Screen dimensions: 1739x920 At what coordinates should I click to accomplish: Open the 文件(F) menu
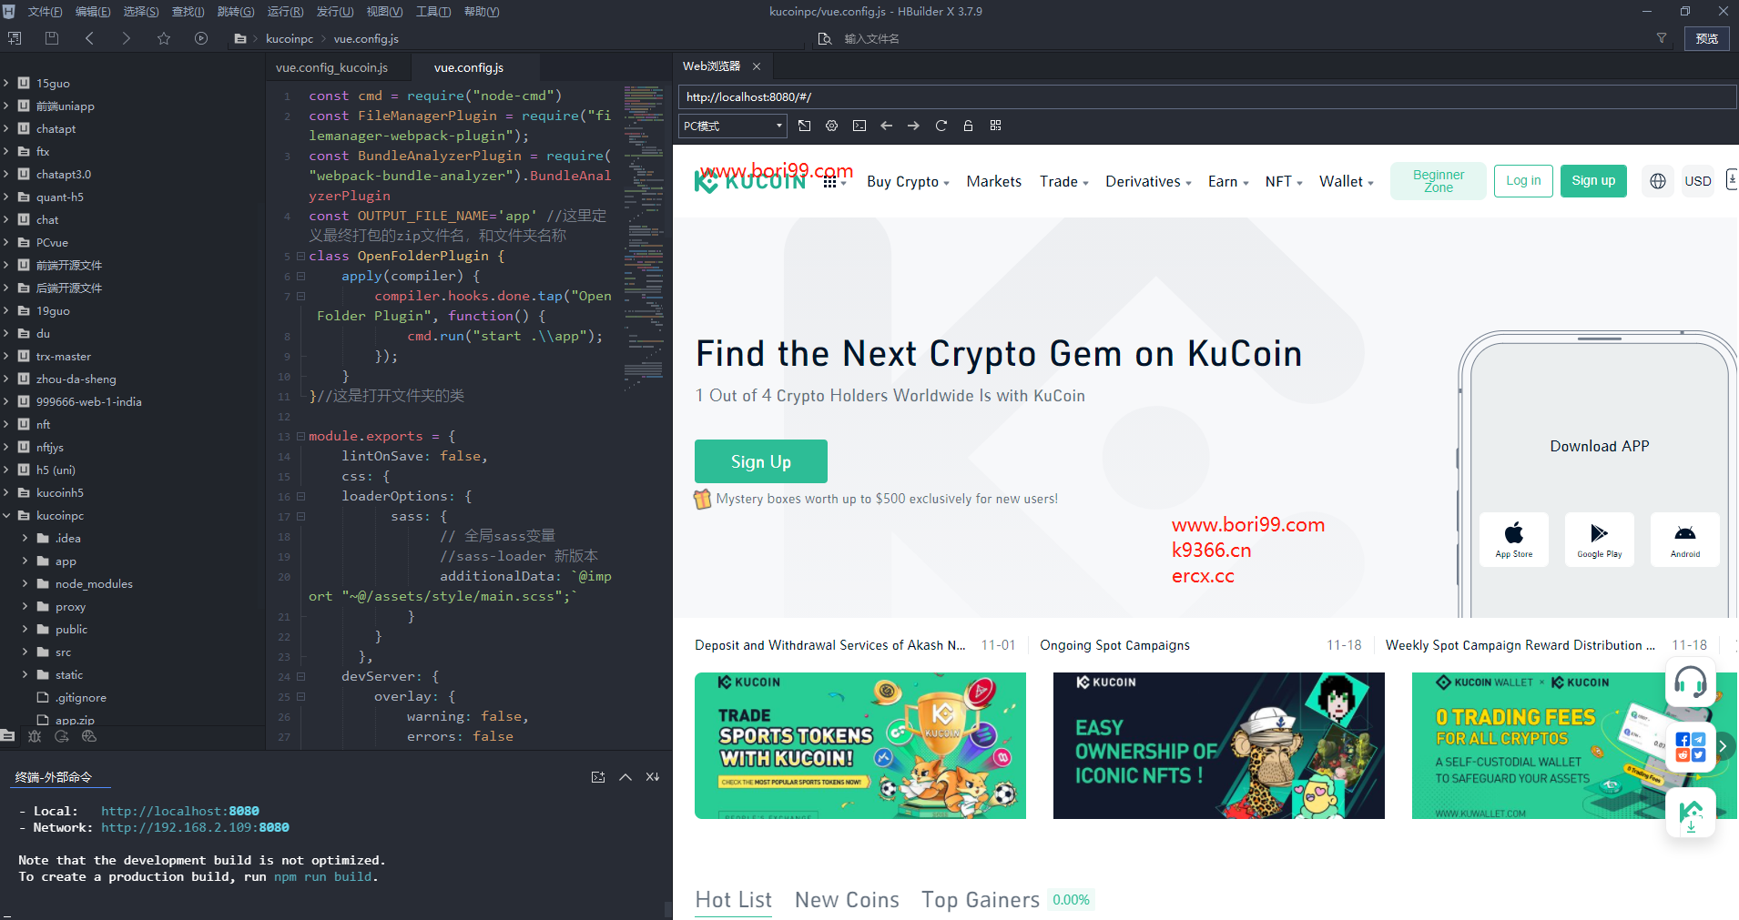(x=45, y=12)
